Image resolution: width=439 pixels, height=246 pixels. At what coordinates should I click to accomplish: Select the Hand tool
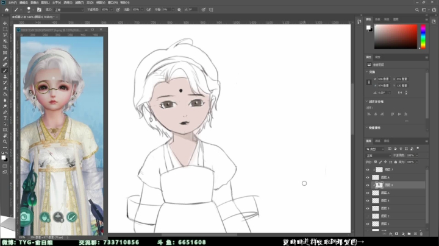click(5, 136)
